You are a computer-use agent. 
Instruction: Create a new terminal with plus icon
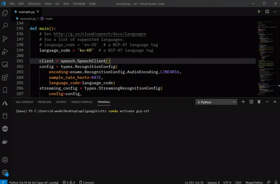click(x=243, y=102)
